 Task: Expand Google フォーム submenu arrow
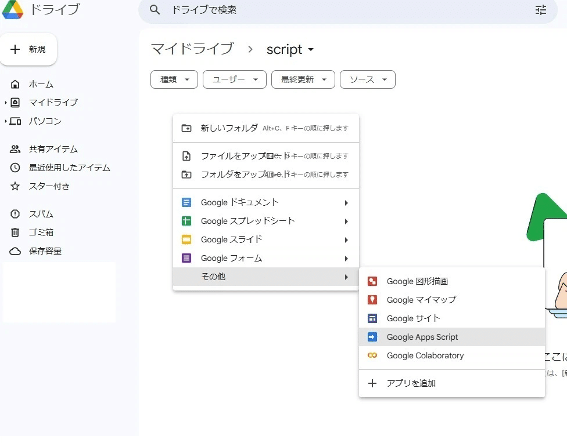point(346,259)
